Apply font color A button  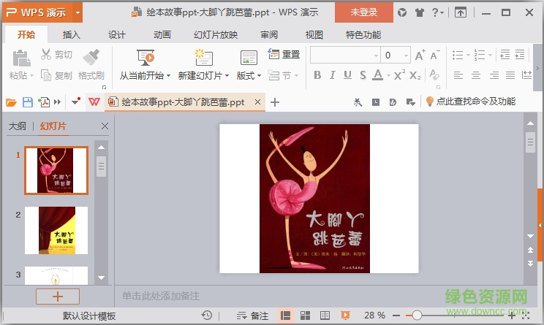click(378, 75)
